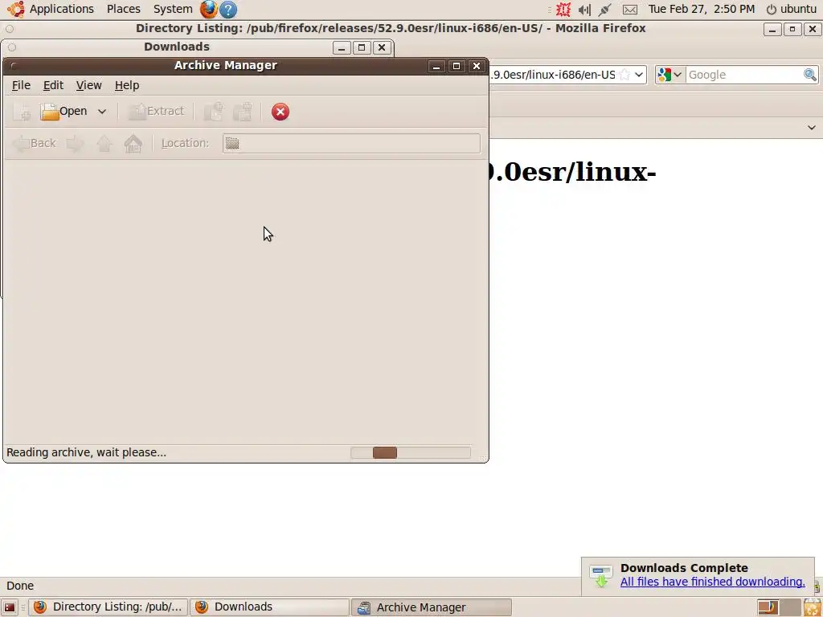Maximize the Mozilla Firefox window
This screenshot has height=617, width=823.
[792, 30]
